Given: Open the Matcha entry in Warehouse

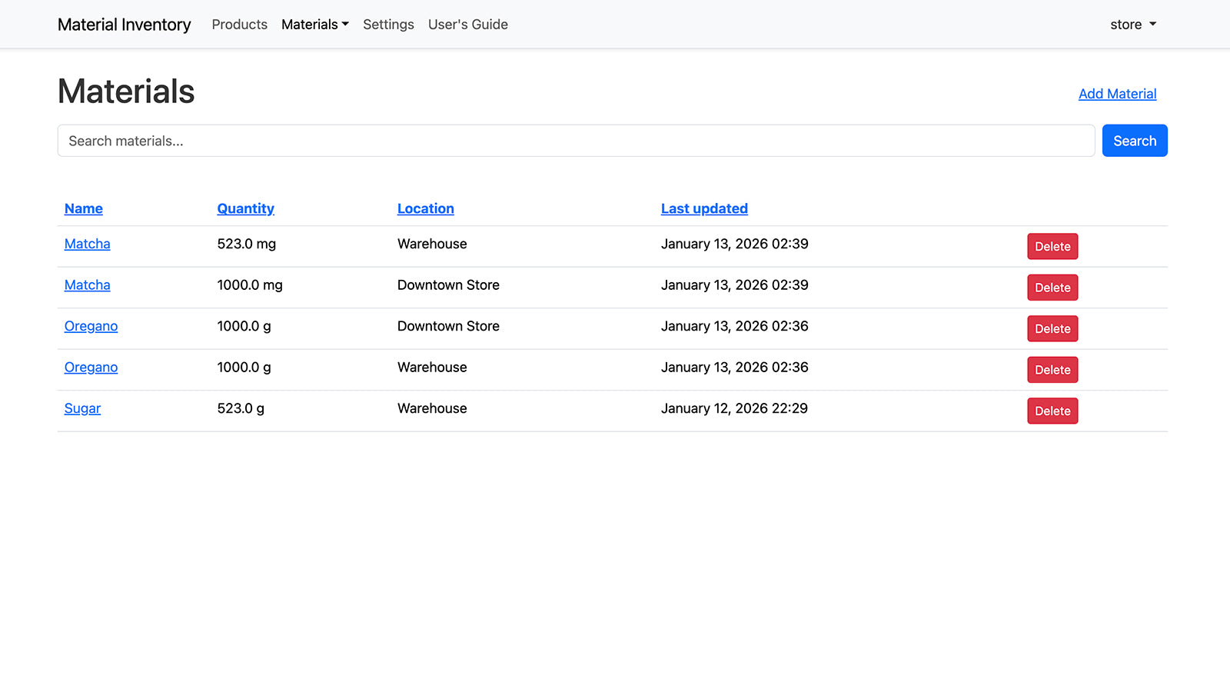Looking at the screenshot, I should [x=87, y=244].
